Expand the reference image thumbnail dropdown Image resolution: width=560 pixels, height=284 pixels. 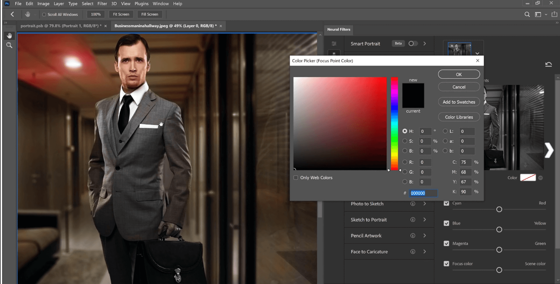[477, 53]
